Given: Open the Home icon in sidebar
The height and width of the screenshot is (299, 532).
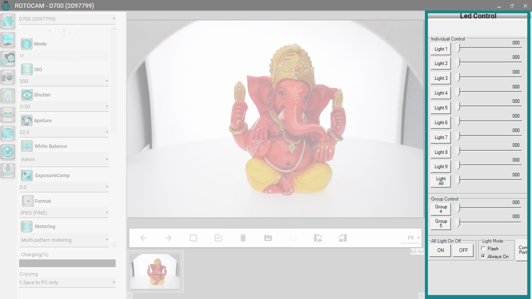Looking at the screenshot, I should (x=8, y=21).
